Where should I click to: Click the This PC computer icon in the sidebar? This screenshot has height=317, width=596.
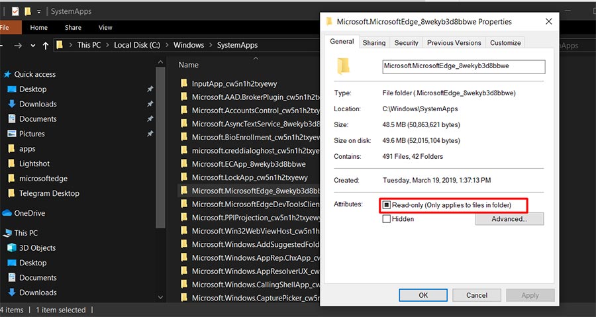click(7, 233)
